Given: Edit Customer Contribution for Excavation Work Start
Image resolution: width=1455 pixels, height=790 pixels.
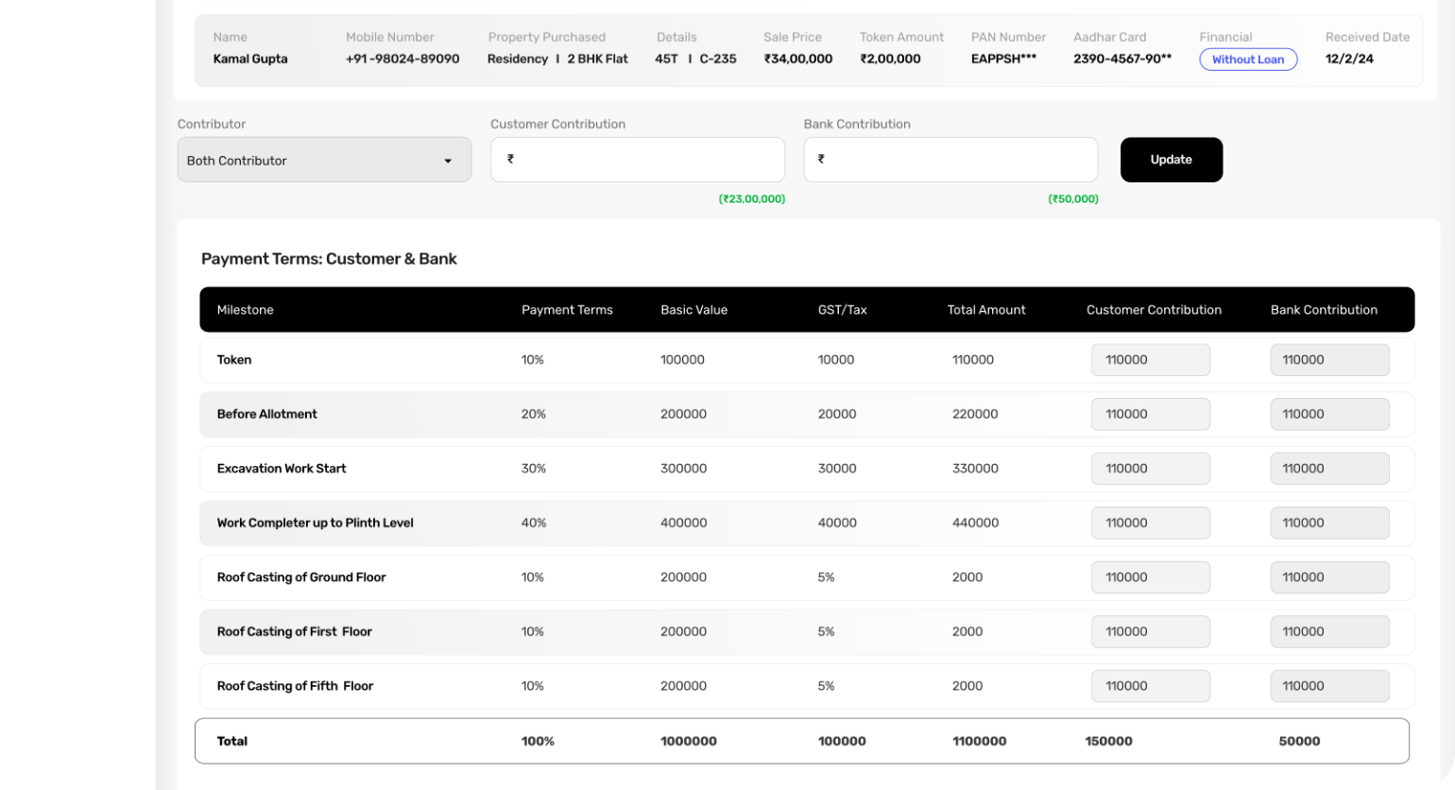Looking at the screenshot, I should [x=1151, y=469].
